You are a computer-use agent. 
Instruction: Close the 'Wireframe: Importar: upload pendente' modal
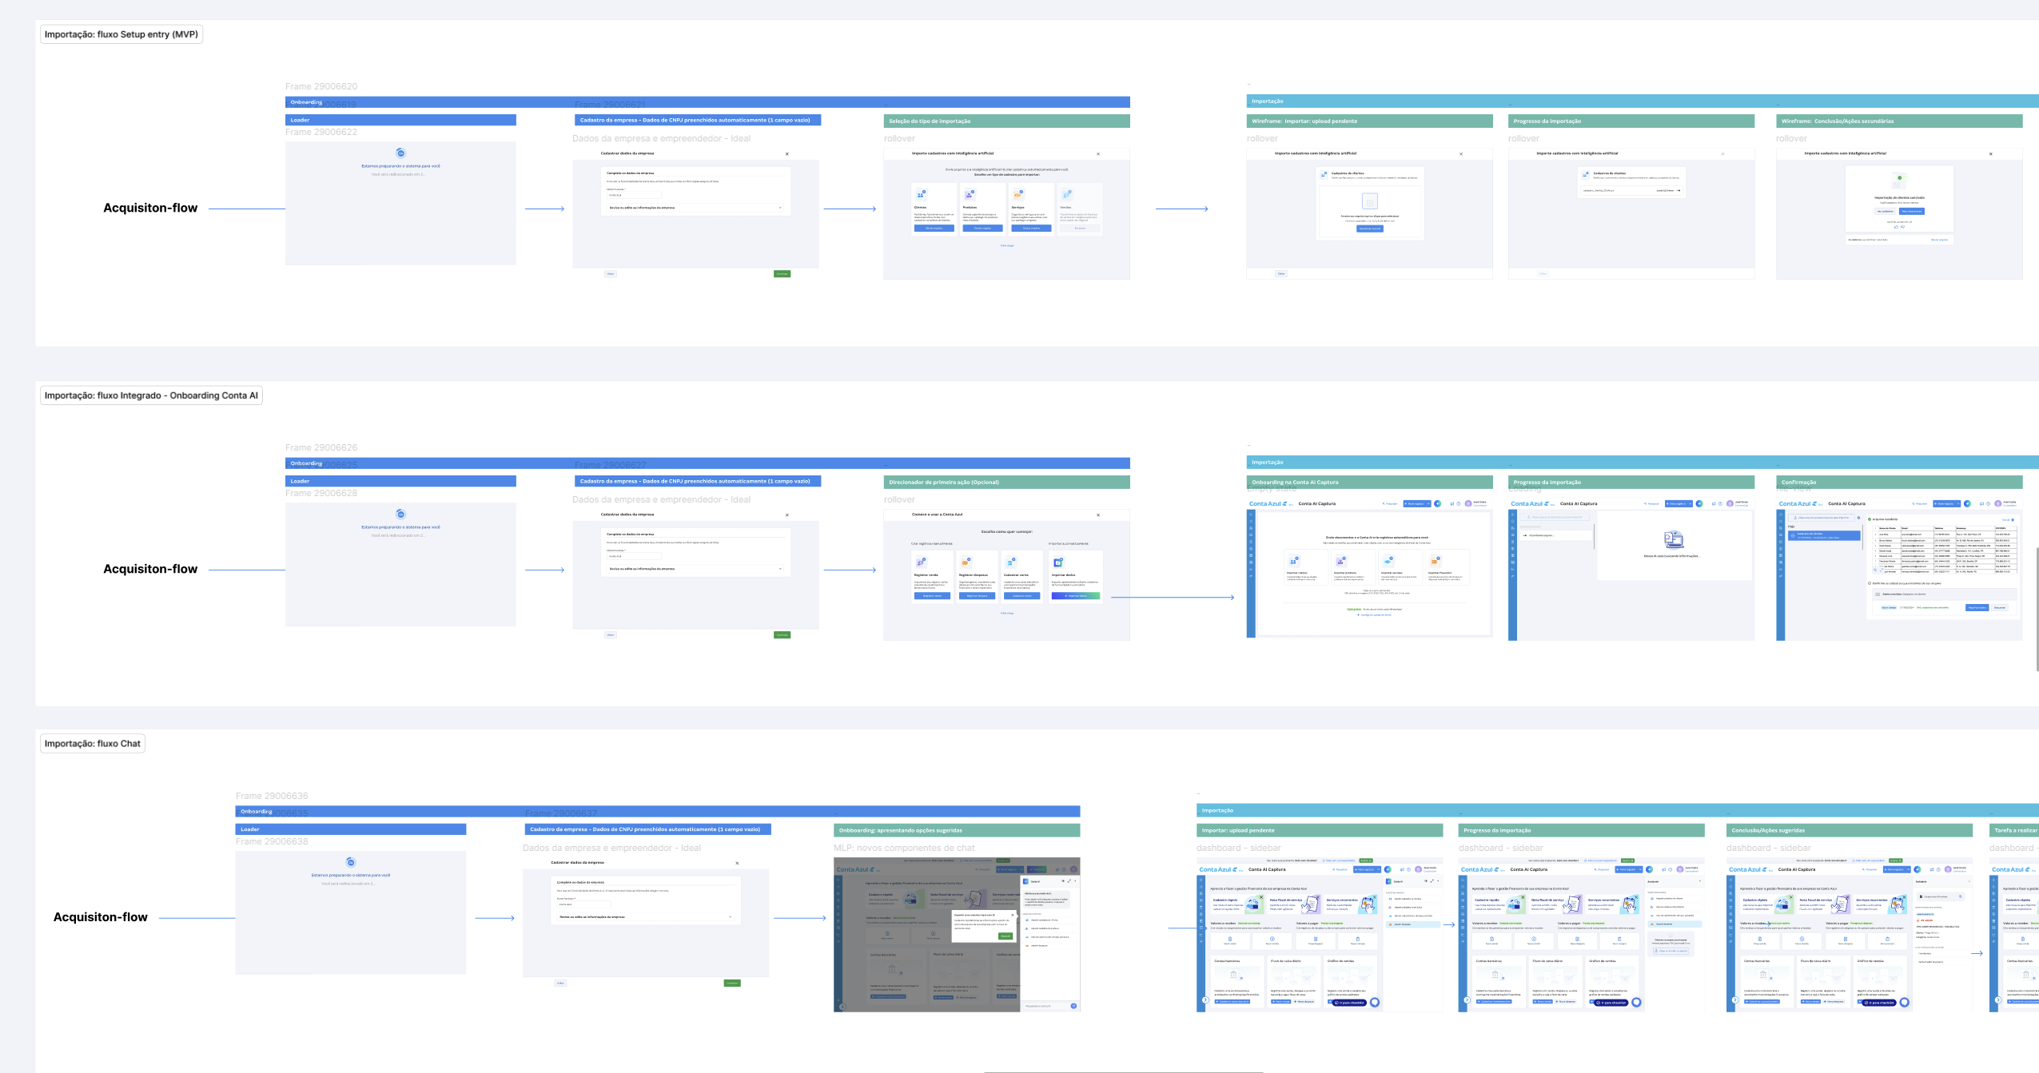click(x=1461, y=154)
